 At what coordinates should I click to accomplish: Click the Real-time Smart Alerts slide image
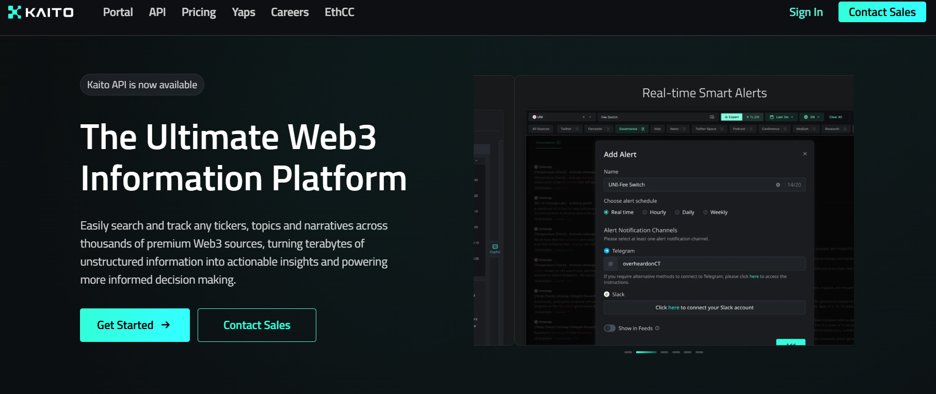point(684,210)
